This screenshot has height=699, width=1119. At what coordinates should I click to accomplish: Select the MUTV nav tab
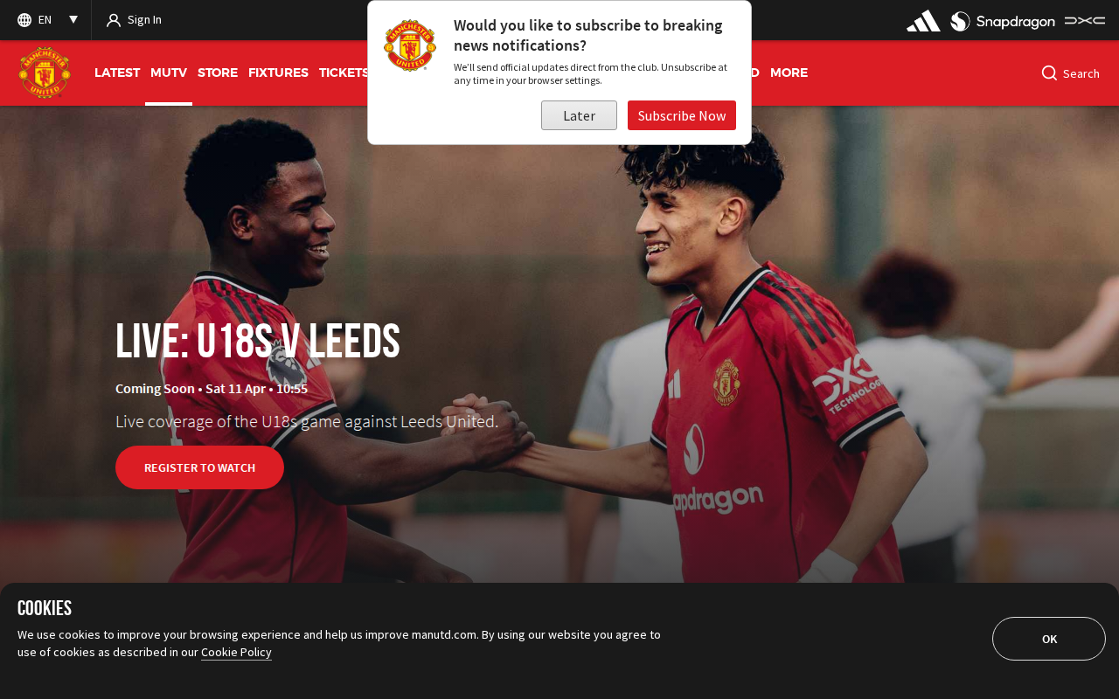tap(169, 73)
